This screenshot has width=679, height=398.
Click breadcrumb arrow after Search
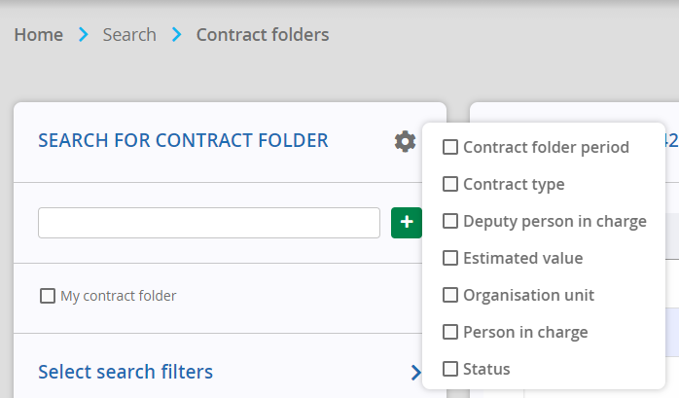pyautogui.click(x=177, y=35)
